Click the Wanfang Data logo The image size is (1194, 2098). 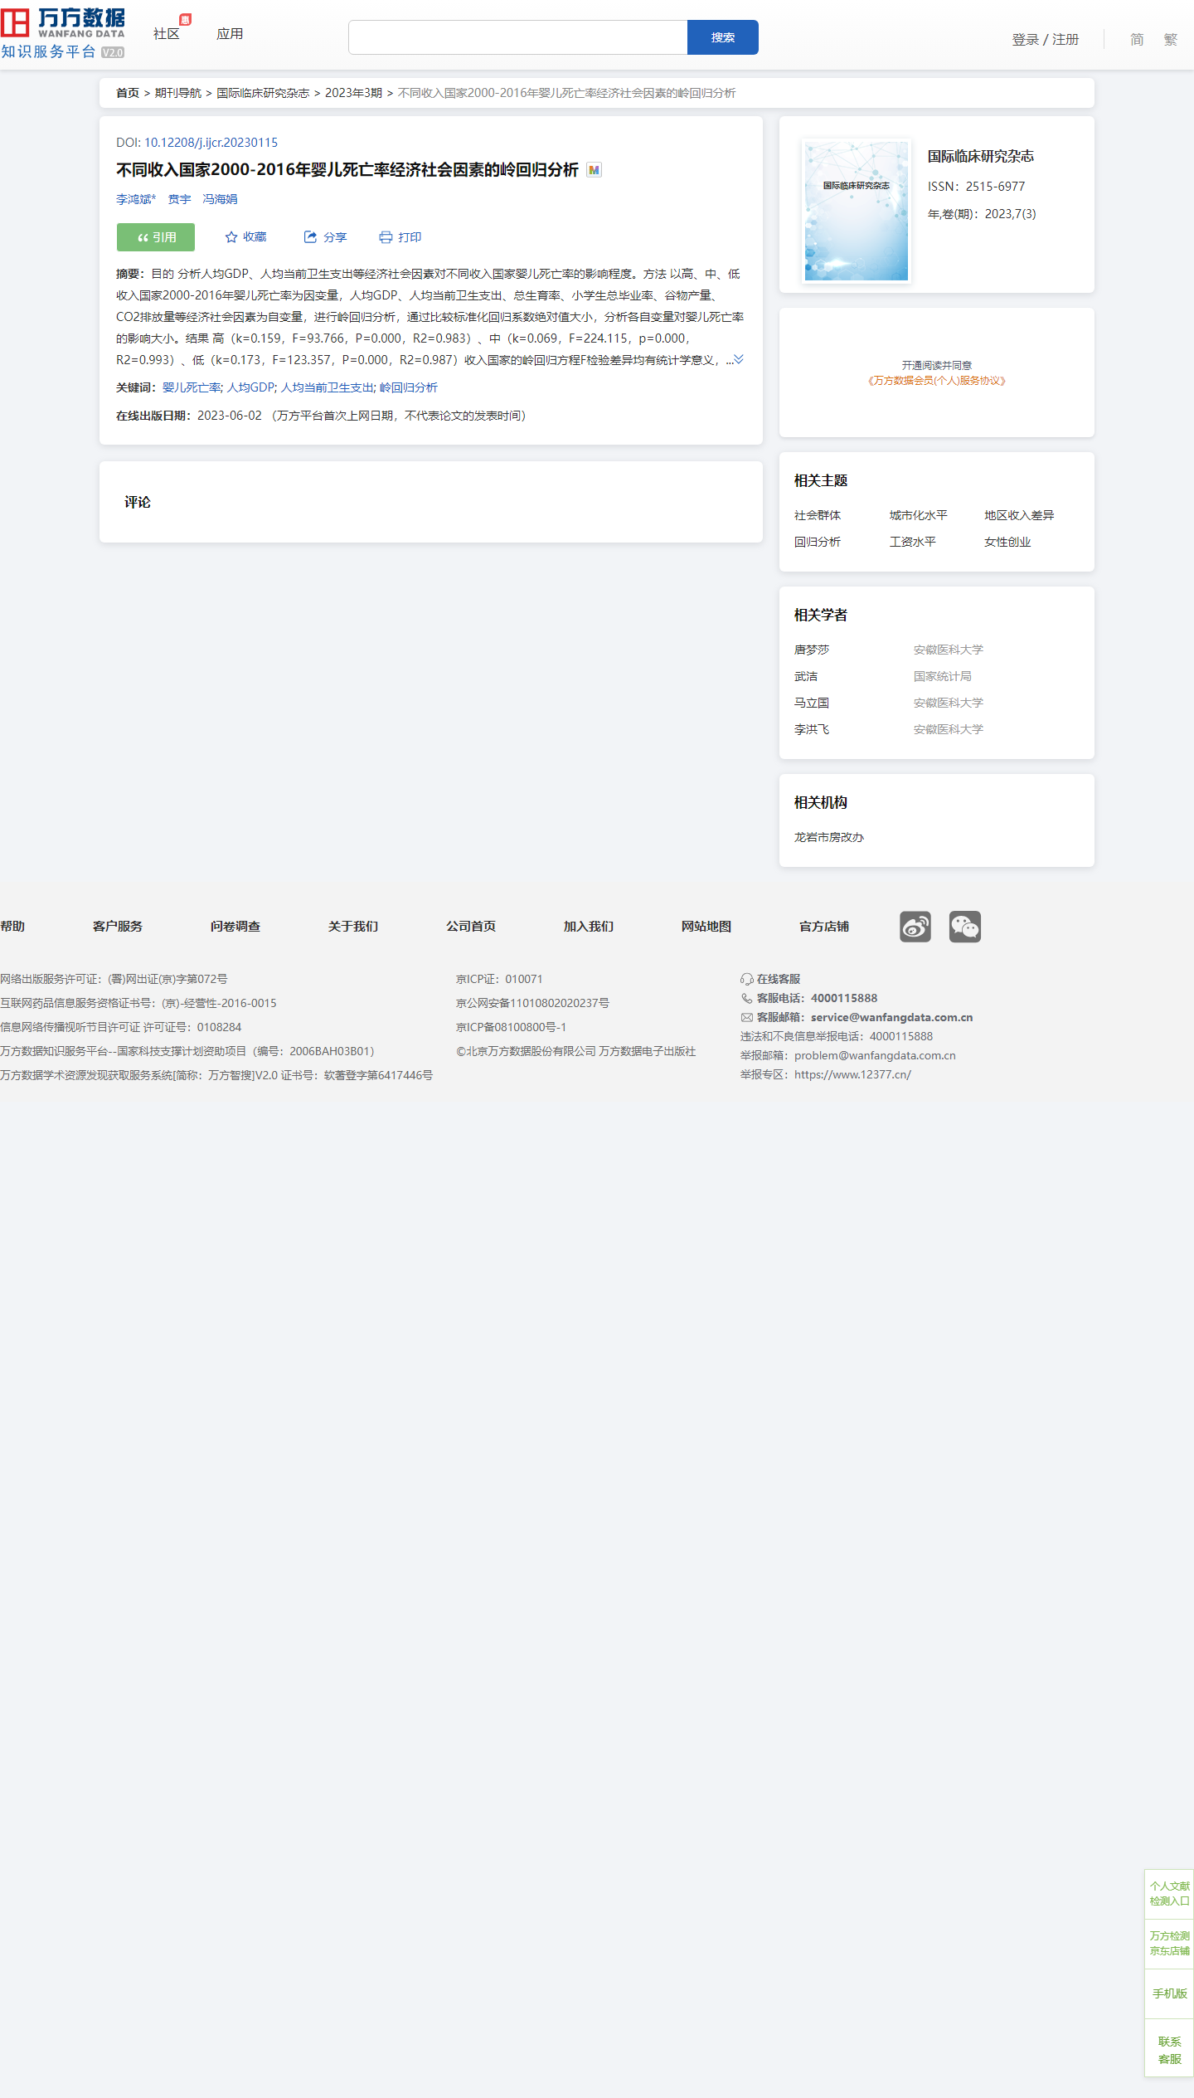click(63, 33)
